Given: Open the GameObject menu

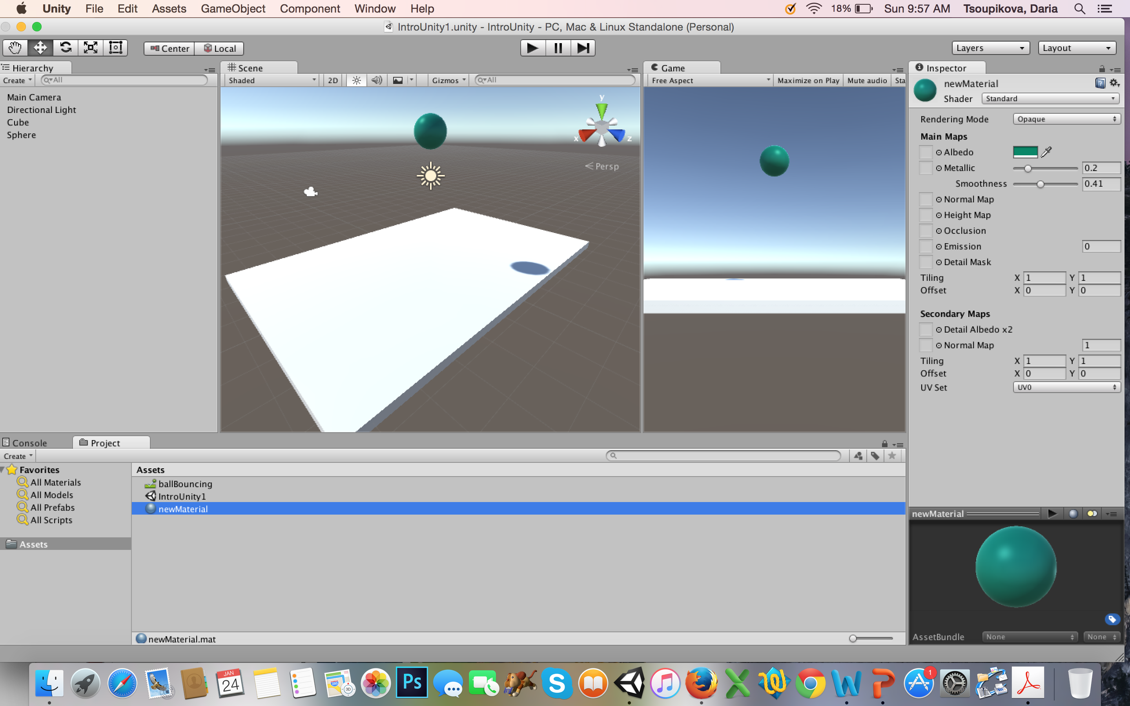Looking at the screenshot, I should (x=233, y=8).
